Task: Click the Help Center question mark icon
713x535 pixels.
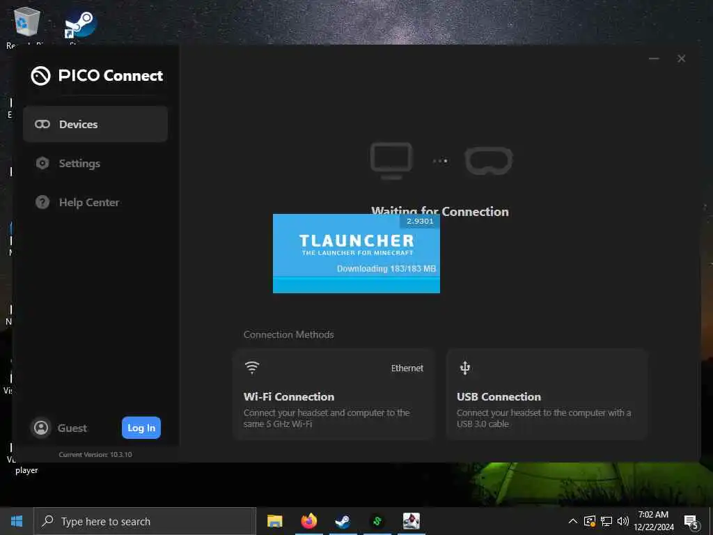Action: 42,203
